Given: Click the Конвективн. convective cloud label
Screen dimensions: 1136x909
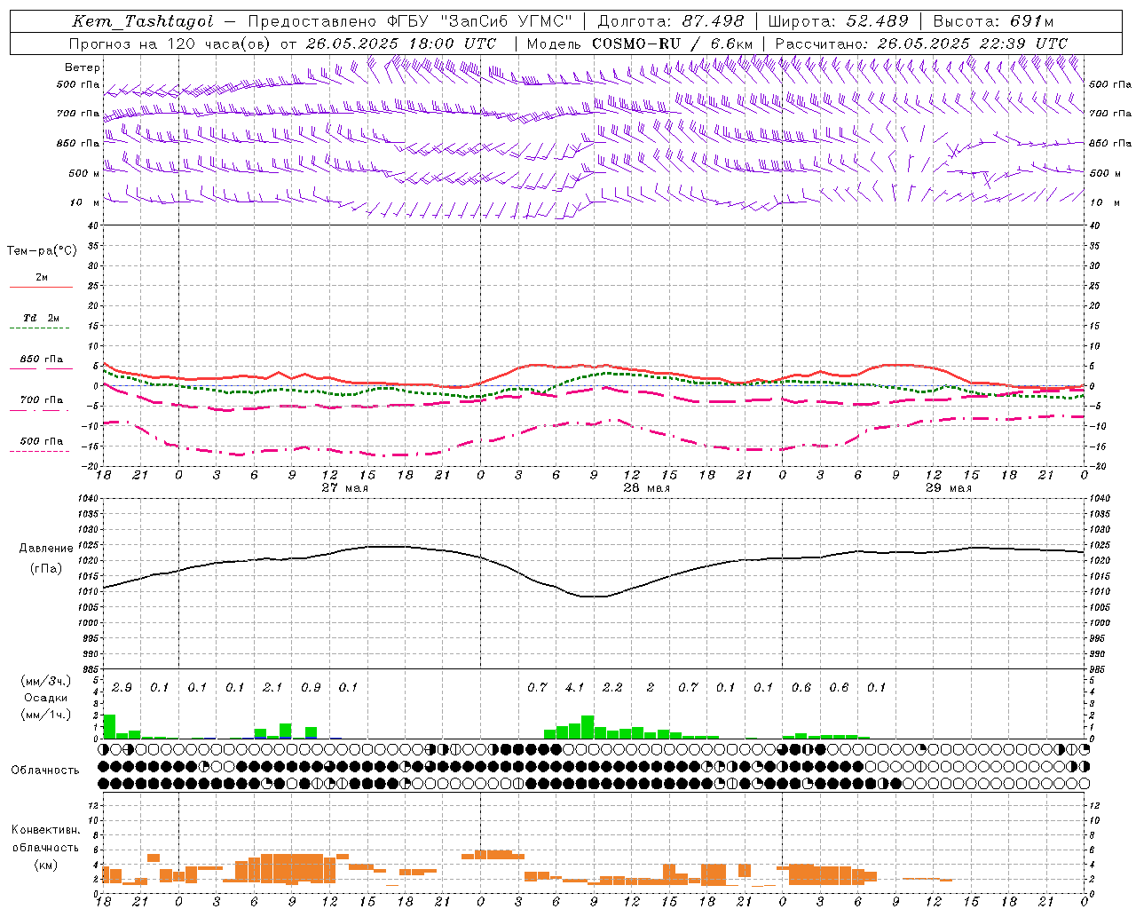Looking at the screenshot, I should pyautogui.click(x=45, y=830).
